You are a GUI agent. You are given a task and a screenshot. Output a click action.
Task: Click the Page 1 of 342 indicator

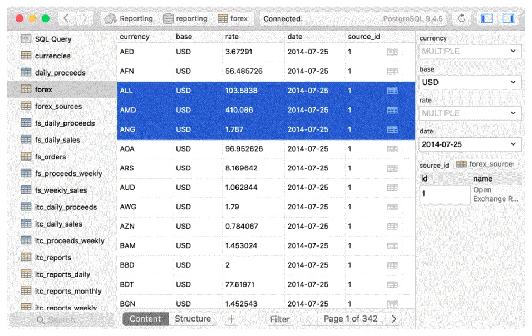(351, 319)
